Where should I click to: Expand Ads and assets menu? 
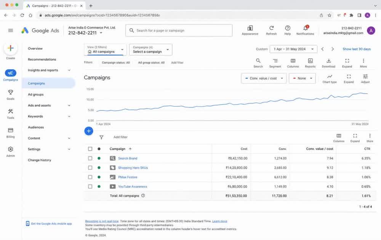coord(69,106)
